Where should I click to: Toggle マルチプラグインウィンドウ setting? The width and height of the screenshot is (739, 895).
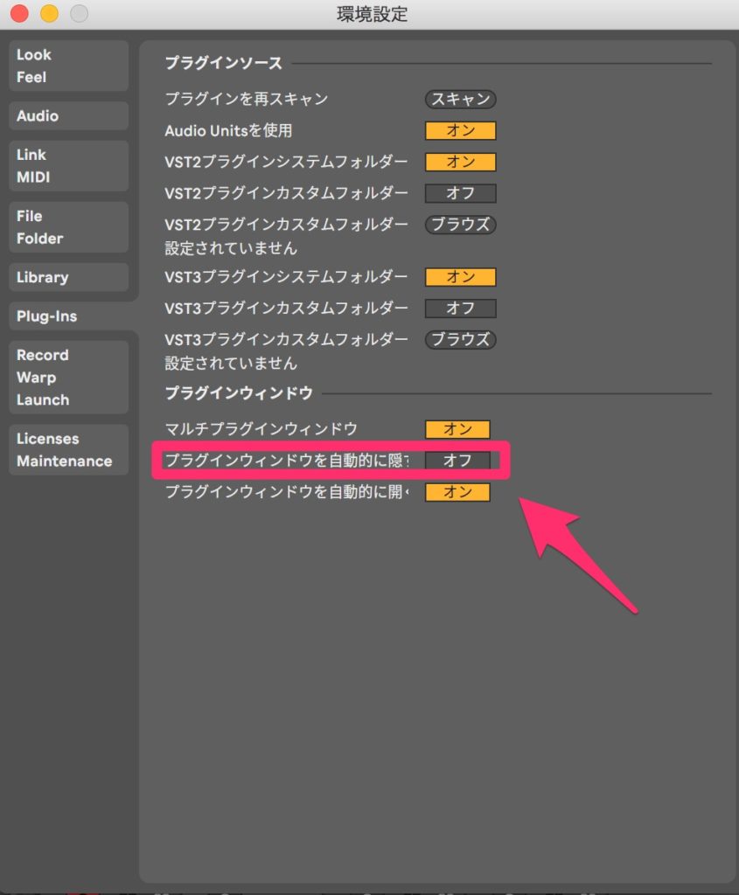point(457,429)
